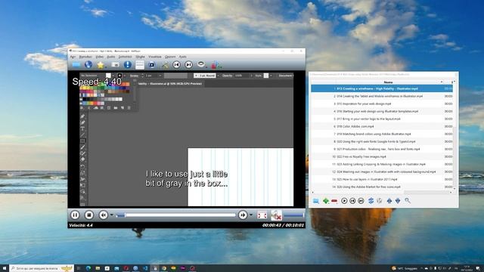
Task: Select playlist row 014 Creating the Tablet and Mobile wireframes
Action: click(382, 96)
